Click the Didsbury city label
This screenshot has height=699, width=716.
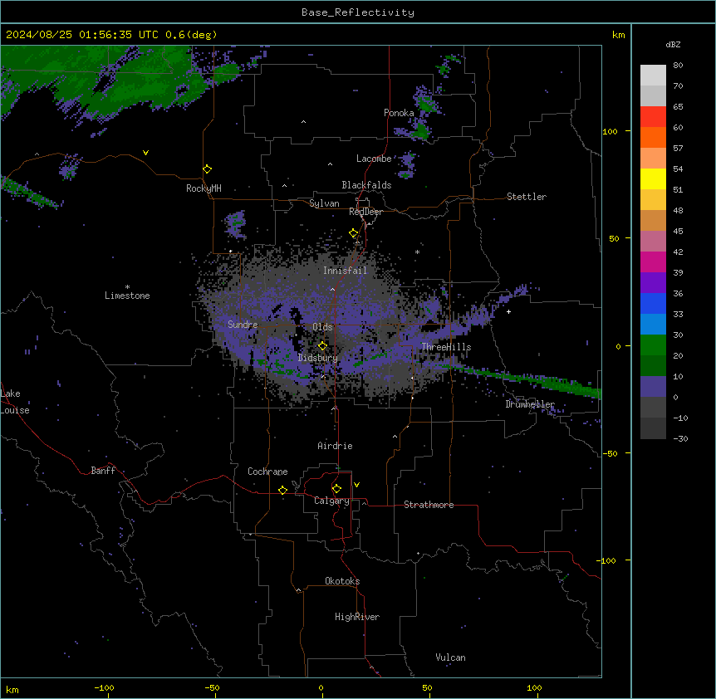[318, 358]
